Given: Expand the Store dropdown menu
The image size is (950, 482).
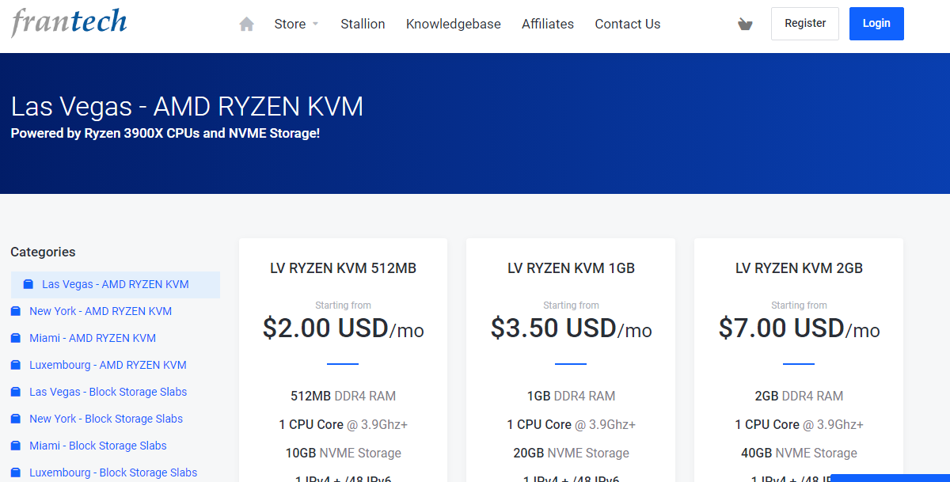Looking at the screenshot, I should tap(296, 24).
